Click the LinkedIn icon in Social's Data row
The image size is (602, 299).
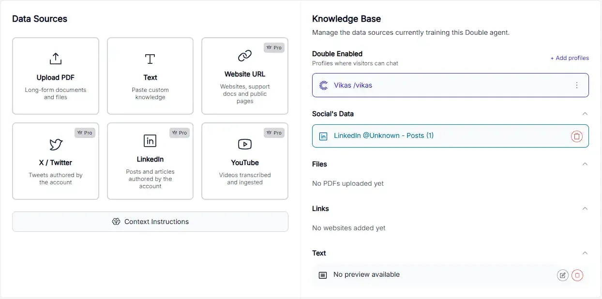click(323, 136)
